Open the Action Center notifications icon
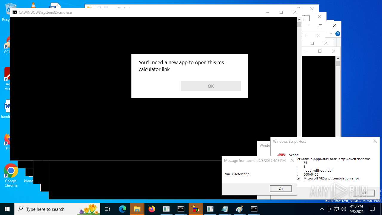 (x=372, y=209)
